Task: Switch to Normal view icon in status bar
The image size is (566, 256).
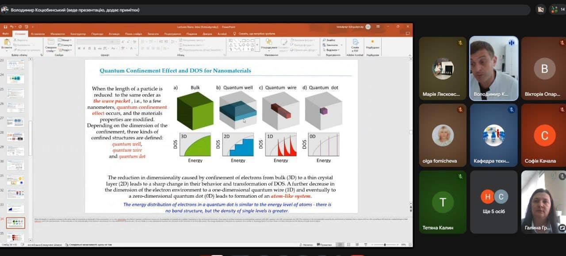Action: click(339, 245)
